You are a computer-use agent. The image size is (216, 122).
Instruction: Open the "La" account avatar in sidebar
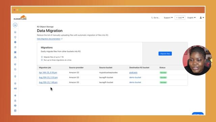click(15, 25)
